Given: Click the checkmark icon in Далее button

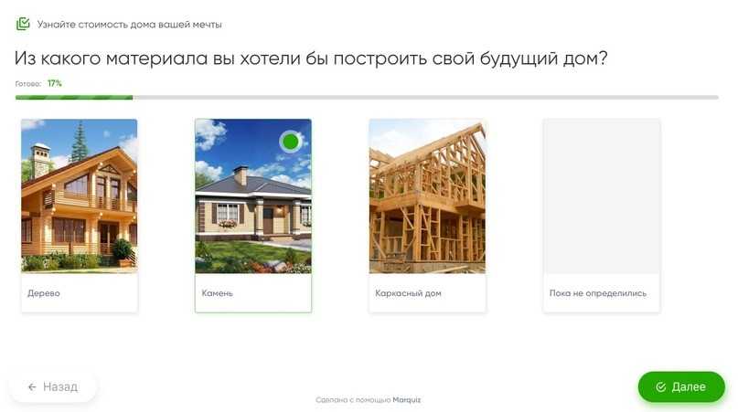Looking at the screenshot, I should (x=660, y=386).
